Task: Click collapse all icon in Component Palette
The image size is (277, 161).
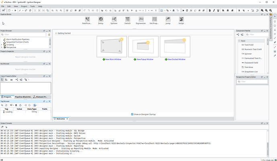Action: coord(242,35)
